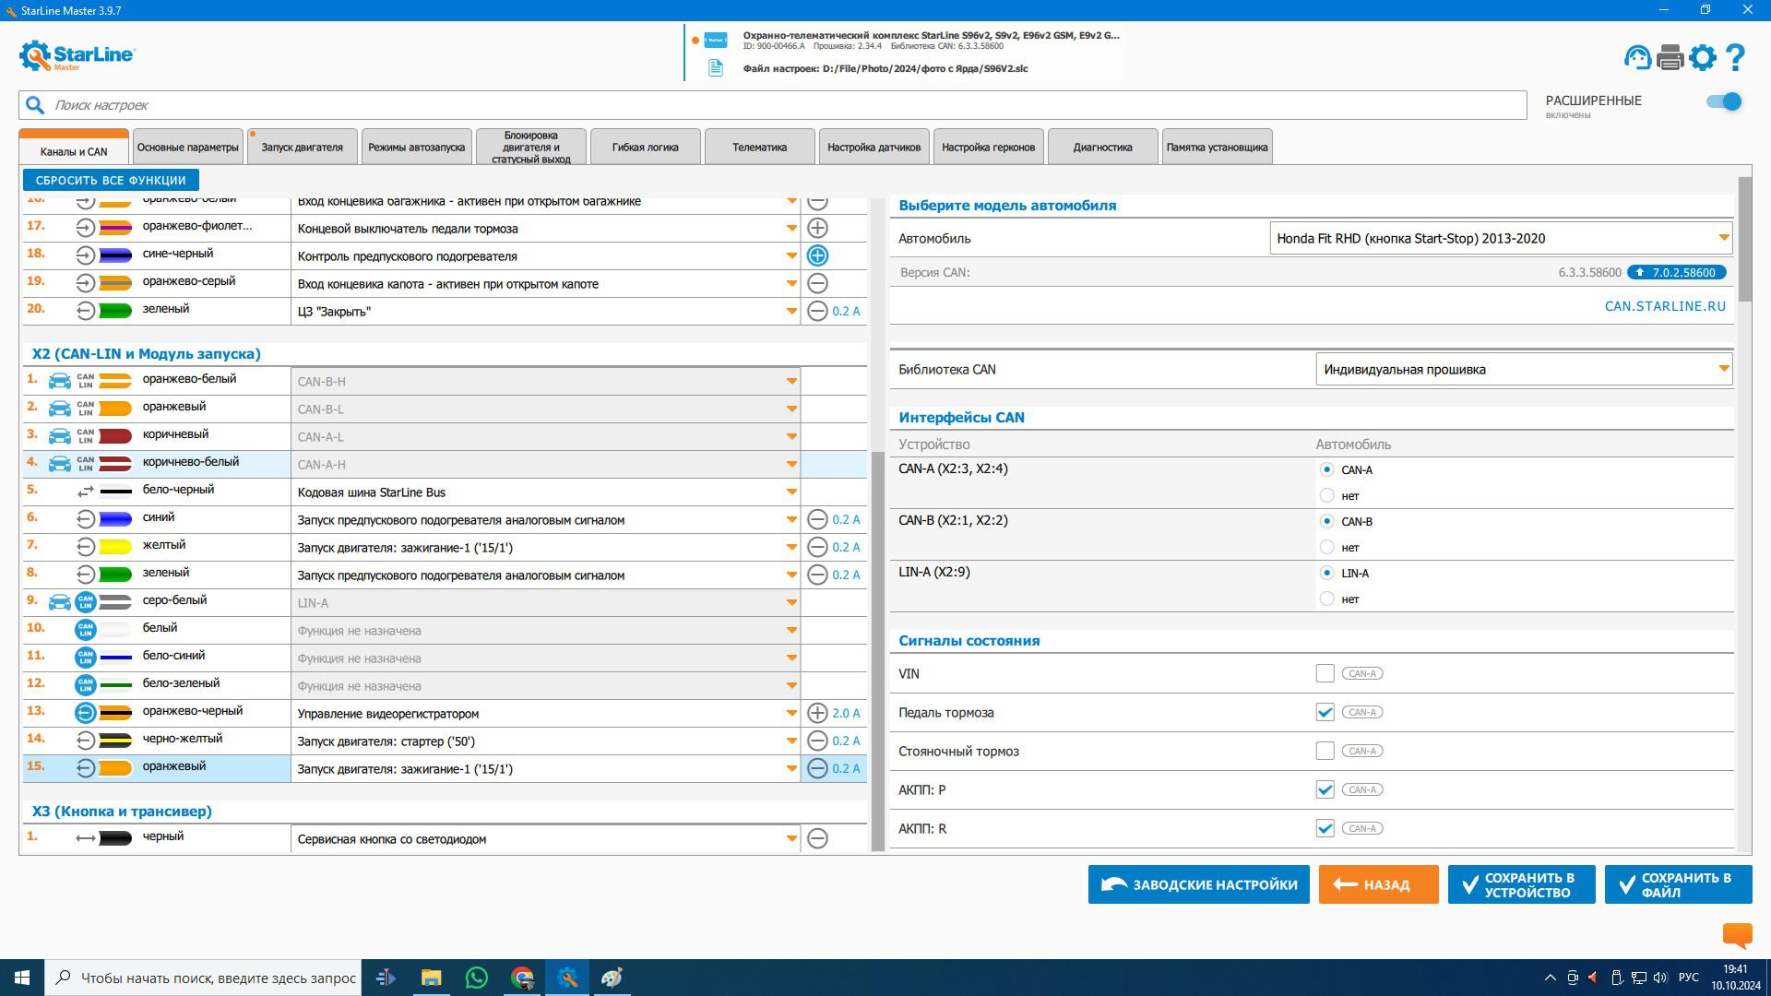Open File Explorer from the taskbar
The height and width of the screenshot is (996, 1771).
431,978
